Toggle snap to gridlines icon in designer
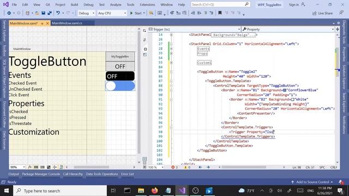The width and height of the screenshot is (349, 196). (43, 167)
